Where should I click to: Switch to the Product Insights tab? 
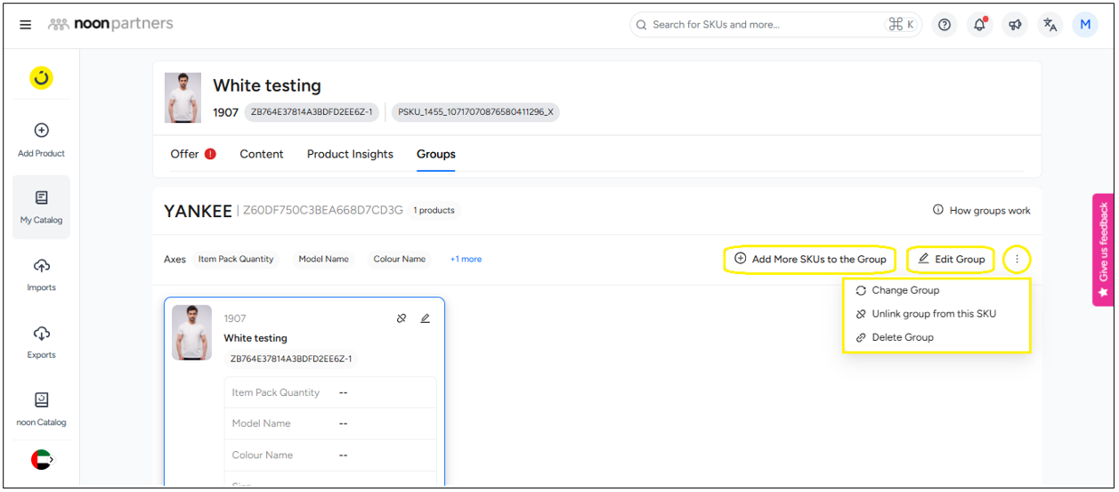[x=350, y=154]
